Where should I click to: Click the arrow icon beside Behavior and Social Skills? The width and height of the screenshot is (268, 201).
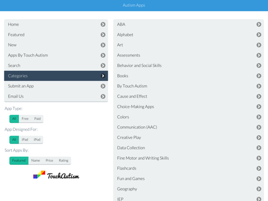(x=259, y=65)
